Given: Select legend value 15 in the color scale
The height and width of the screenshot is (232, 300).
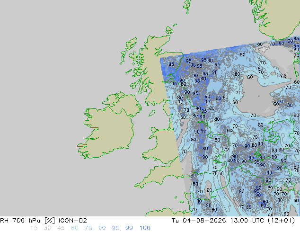Looking at the screenshot, I should (x=34, y=228).
